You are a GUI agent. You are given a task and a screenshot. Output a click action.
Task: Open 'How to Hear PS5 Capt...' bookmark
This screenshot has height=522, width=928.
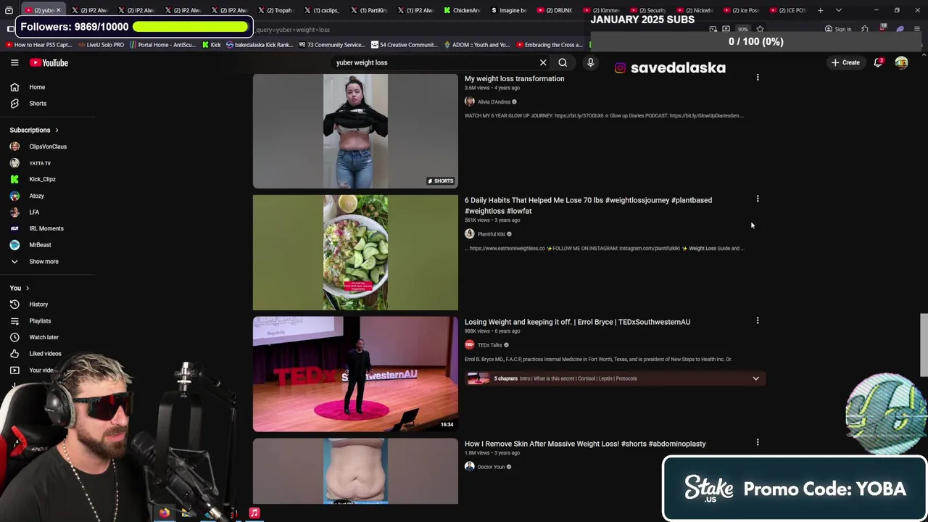[41, 45]
